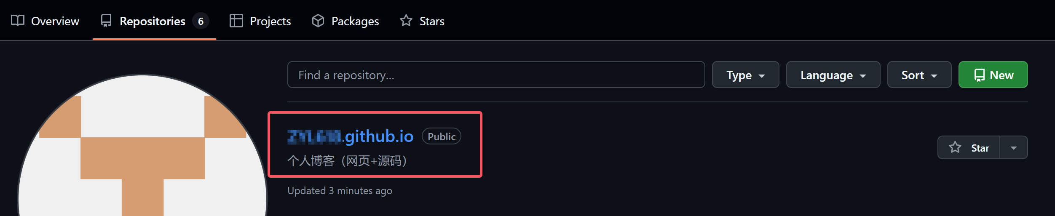Expand the Sort dropdown
Screen dimensions: 1055x216
[x=919, y=75]
